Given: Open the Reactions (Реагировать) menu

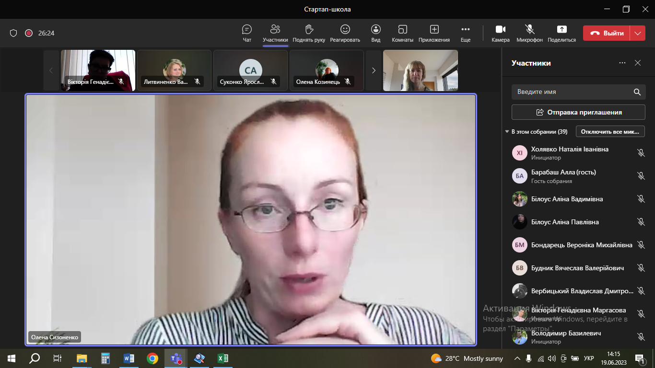Looking at the screenshot, I should 345,30.
